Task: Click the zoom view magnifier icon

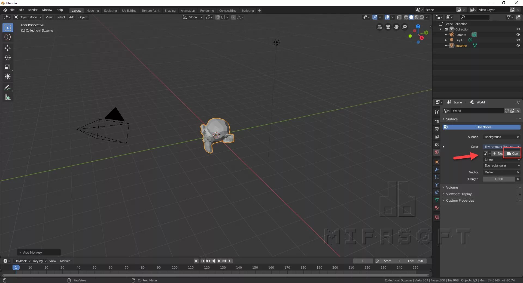Action: [405, 27]
